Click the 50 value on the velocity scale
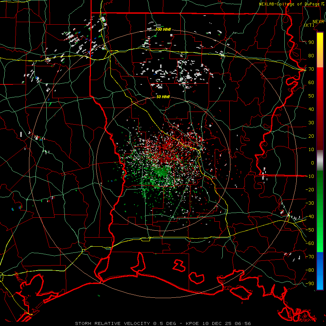The image size is (326, 326). click(x=311, y=96)
